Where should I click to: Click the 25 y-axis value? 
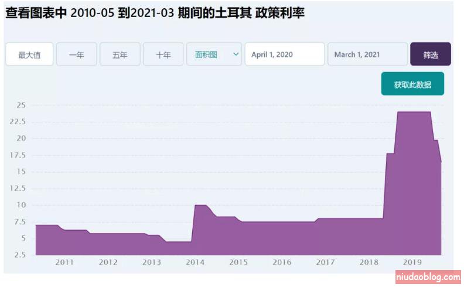click(x=21, y=105)
